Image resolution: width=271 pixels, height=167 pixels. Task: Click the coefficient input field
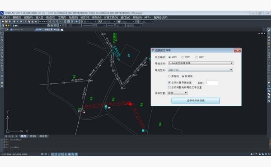(x=212, y=83)
